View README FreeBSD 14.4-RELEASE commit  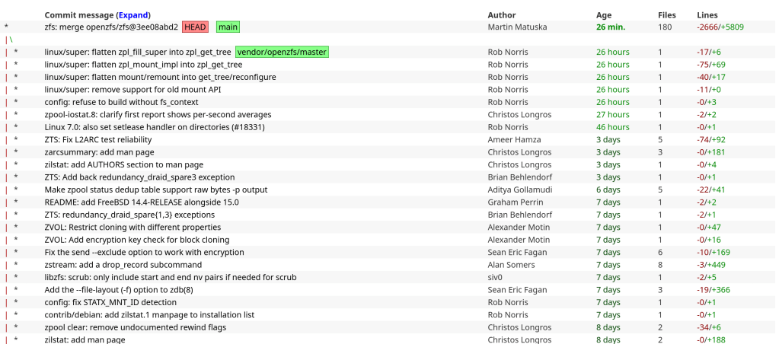142,202
